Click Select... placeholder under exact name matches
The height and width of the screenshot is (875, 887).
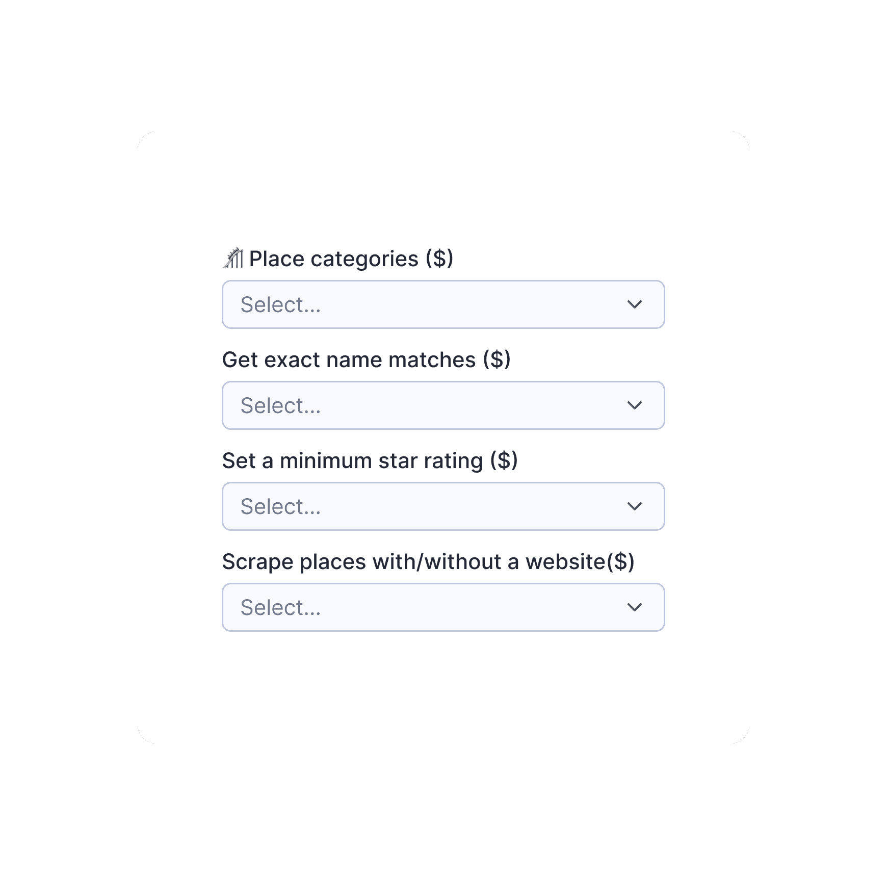pyautogui.click(x=280, y=405)
